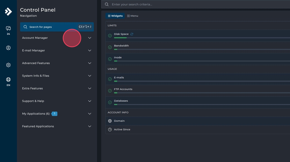This screenshot has width=290, height=162.
Task: Click the DirectAdmin logo icon
Action: coord(8,11)
